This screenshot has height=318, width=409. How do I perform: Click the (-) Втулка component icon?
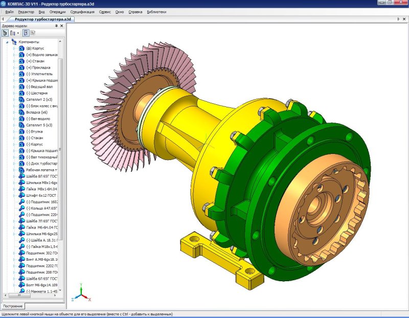pyautogui.click(x=21, y=131)
